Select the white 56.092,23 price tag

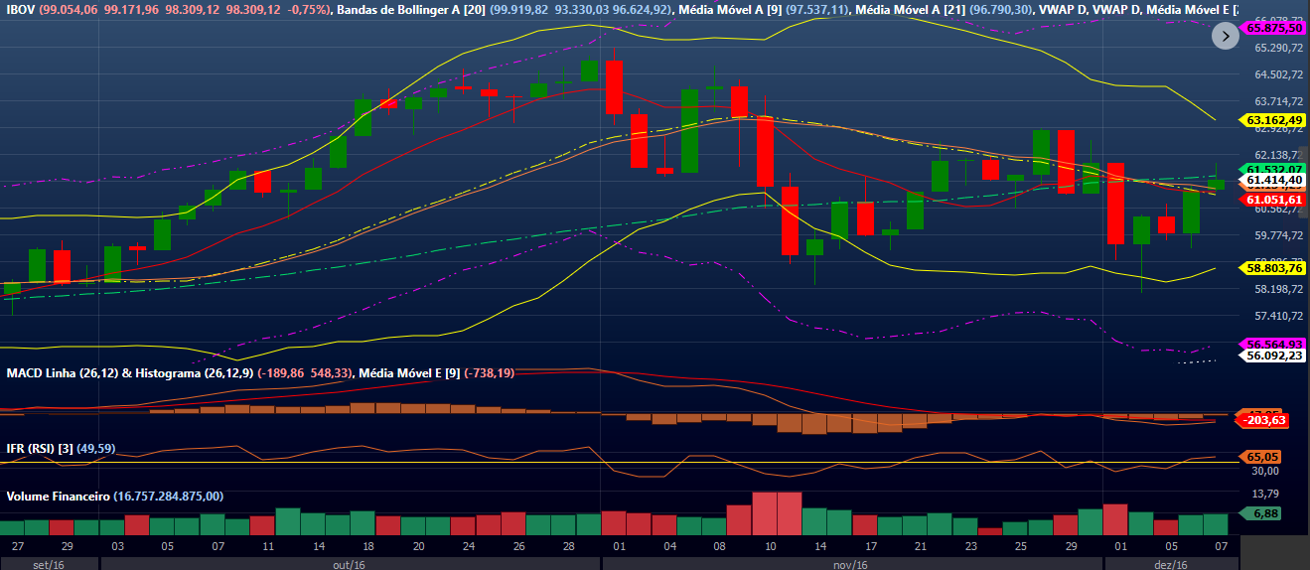[x=1274, y=356]
